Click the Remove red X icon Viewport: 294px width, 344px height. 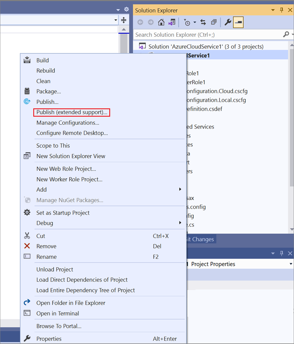pyautogui.click(x=27, y=246)
